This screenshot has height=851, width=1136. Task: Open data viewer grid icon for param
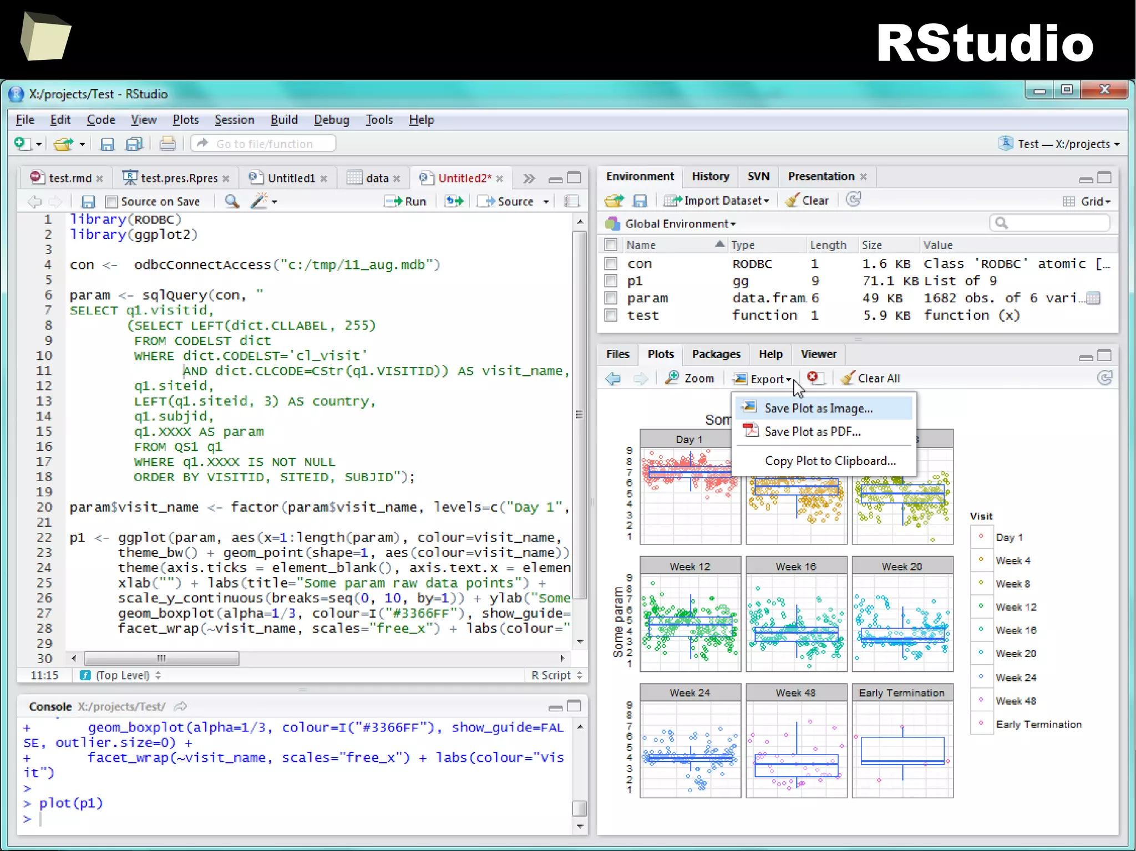click(x=1093, y=298)
